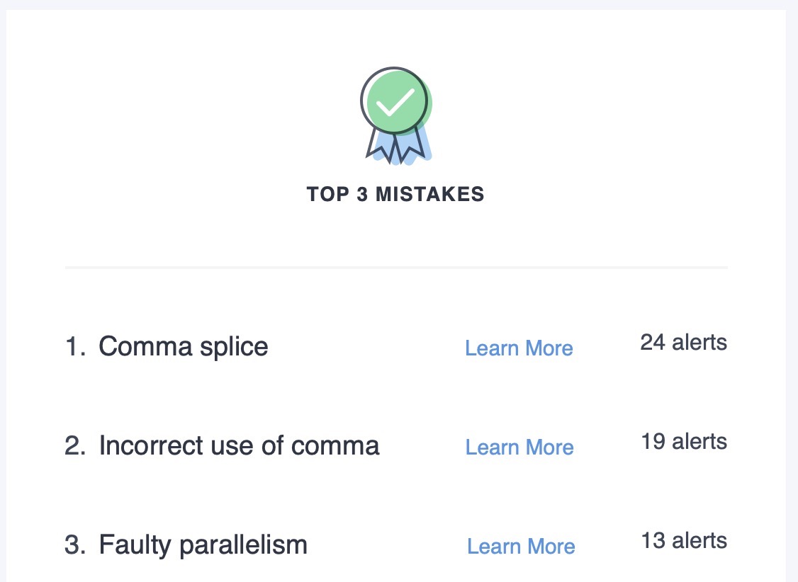Click the right ribbon tail of the award badge
The image size is (798, 582).
411,145
